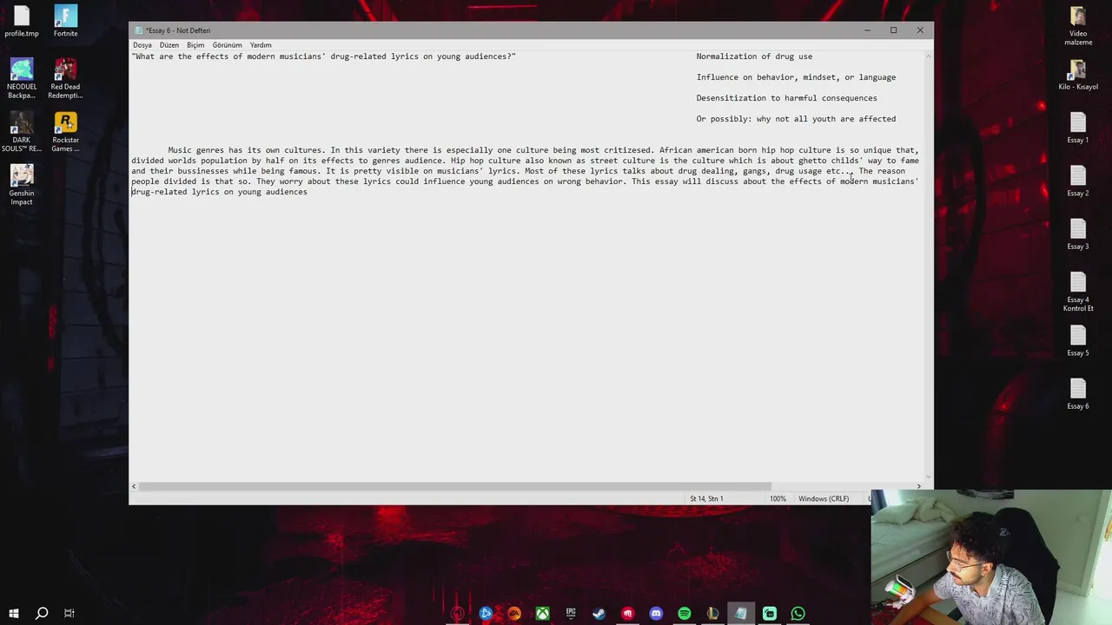
Task: Open the Düzen menu
Action: 169,45
